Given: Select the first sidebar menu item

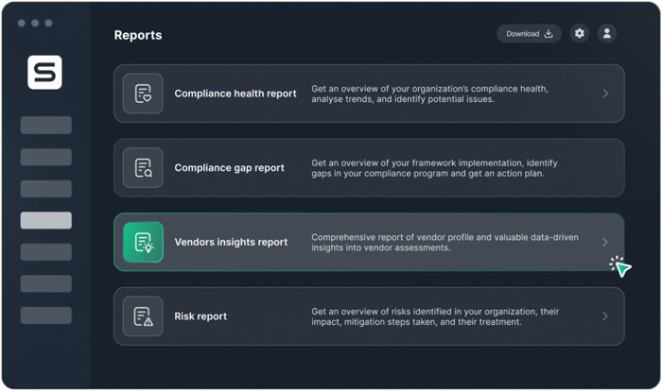Looking at the screenshot, I should coord(45,125).
